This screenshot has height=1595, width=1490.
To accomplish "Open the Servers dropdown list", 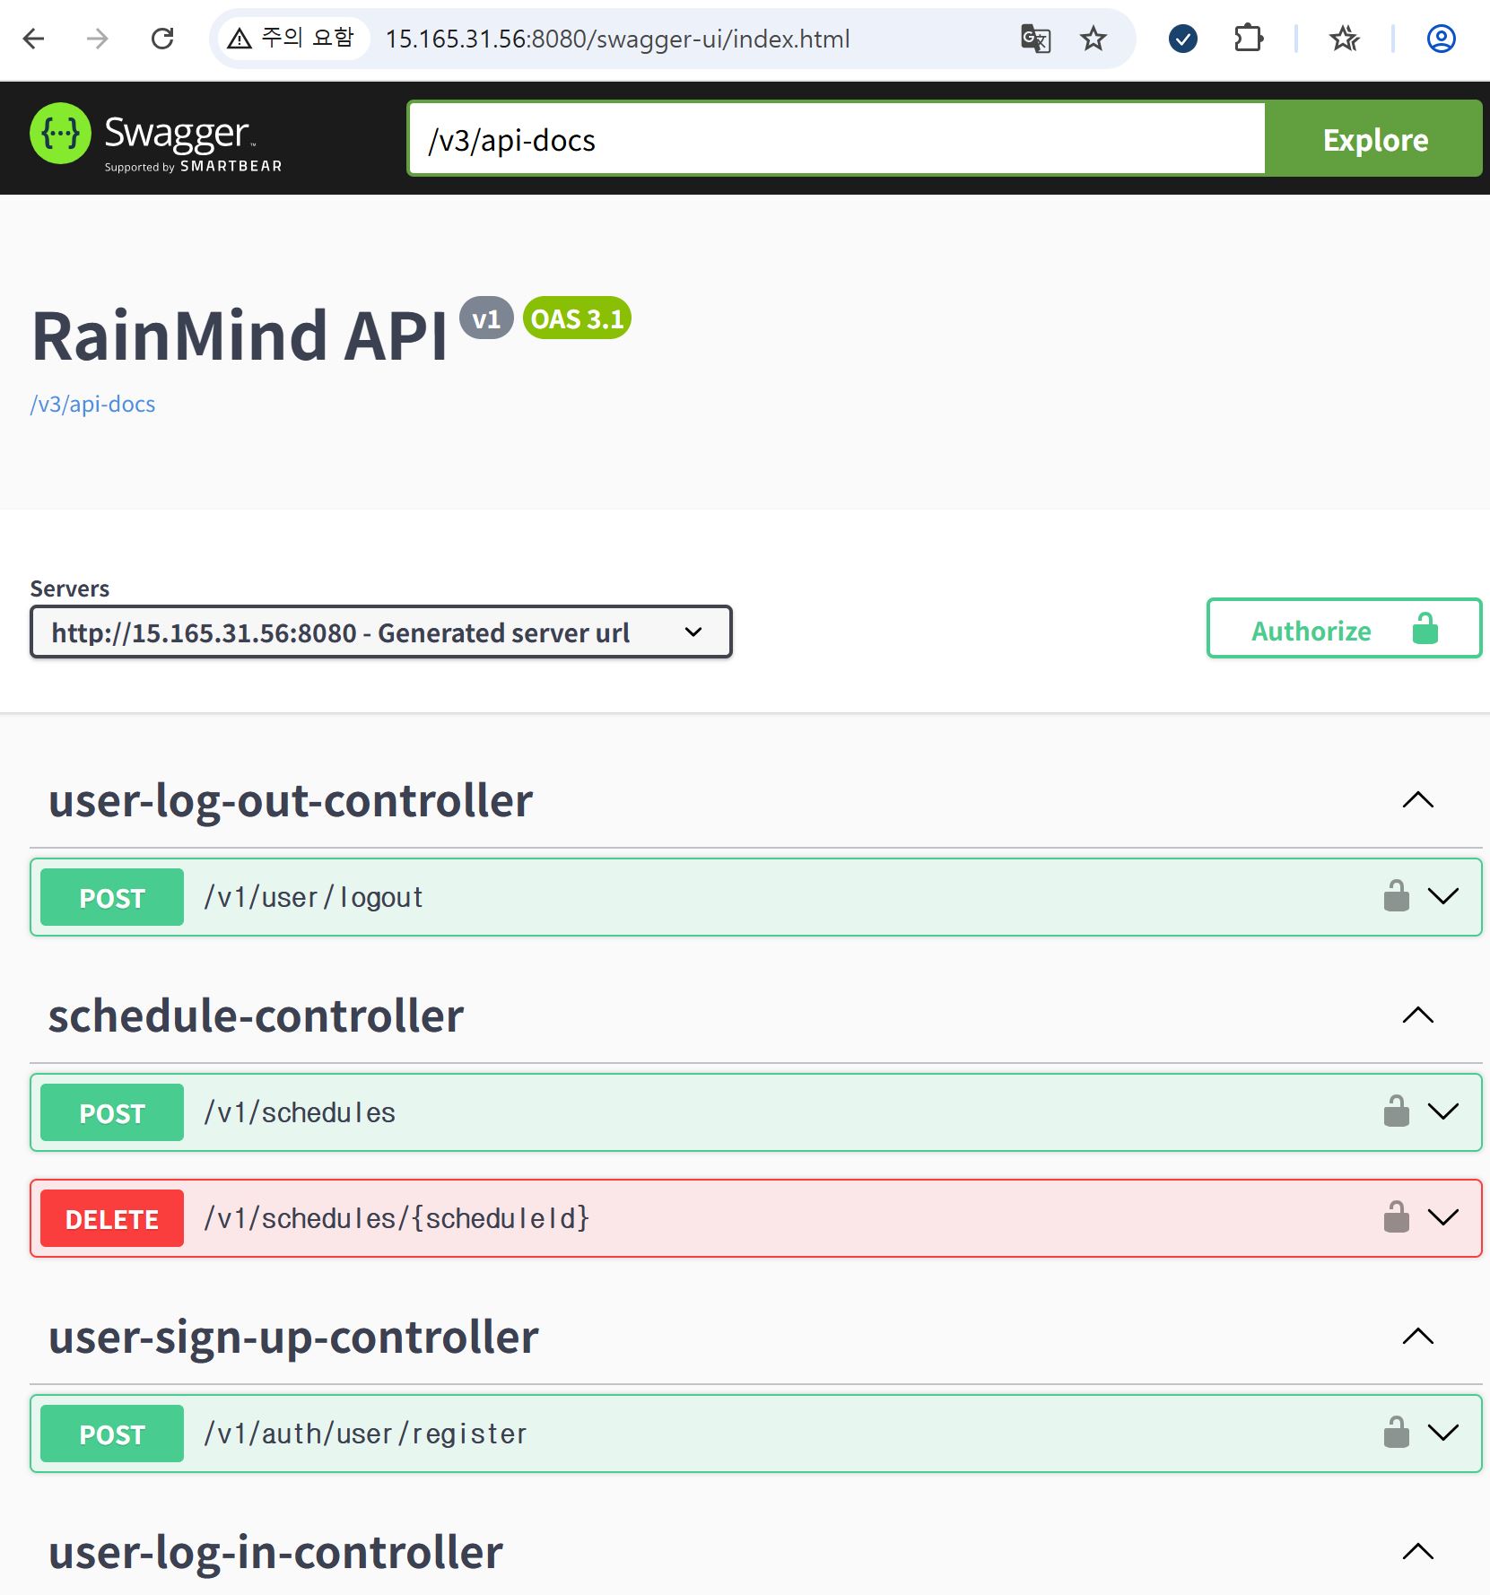I will [x=381, y=632].
